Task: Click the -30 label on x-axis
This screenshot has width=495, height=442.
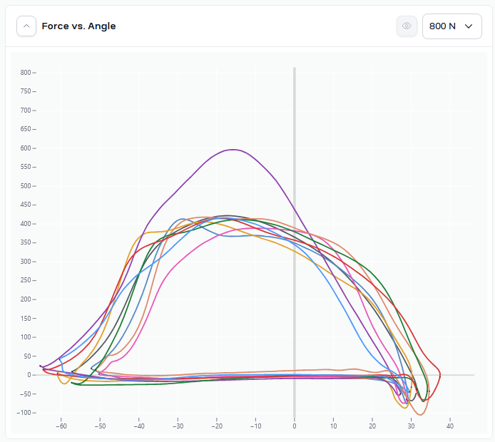Action: pyautogui.click(x=178, y=426)
